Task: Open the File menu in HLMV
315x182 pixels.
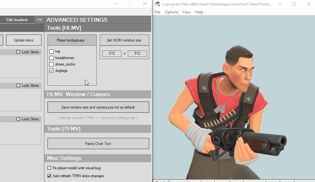Action: point(157,12)
